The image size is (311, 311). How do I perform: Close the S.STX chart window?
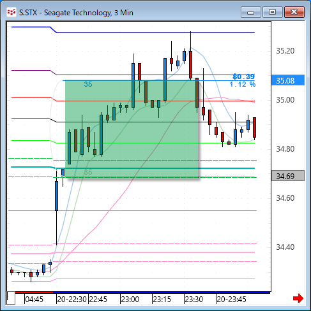click(294, 12)
